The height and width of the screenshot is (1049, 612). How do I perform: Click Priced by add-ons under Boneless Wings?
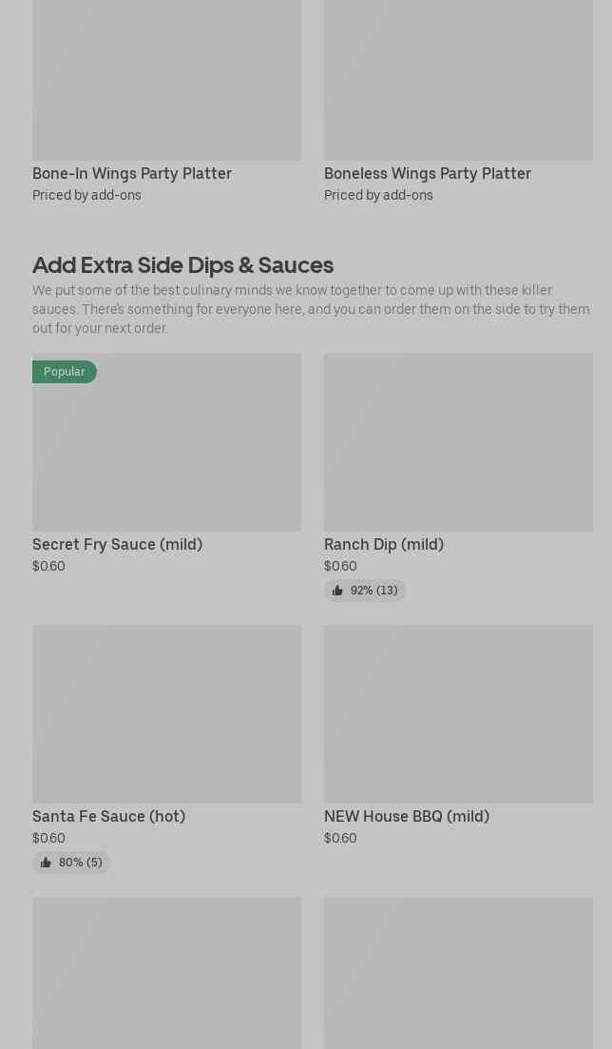point(378,195)
